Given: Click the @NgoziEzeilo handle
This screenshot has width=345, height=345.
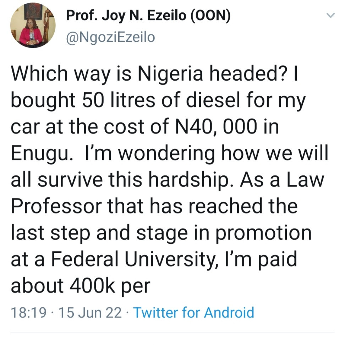Looking at the screenshot, I should (111, 37).
